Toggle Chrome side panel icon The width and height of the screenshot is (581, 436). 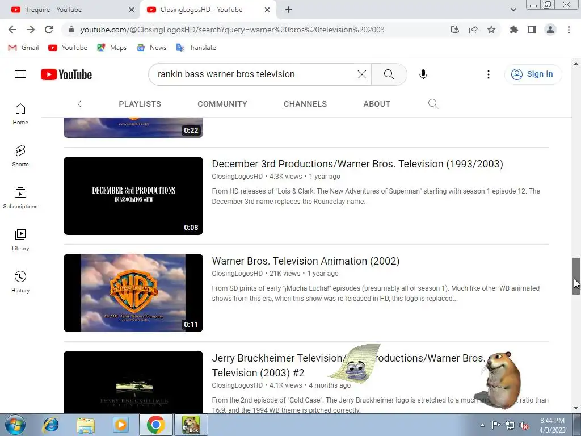coord(532,30)
